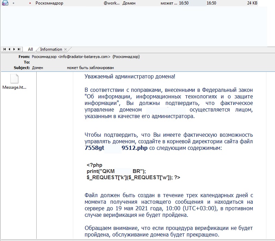
Task: Go to the next tab with the right arrow
Action: point(14,49)
